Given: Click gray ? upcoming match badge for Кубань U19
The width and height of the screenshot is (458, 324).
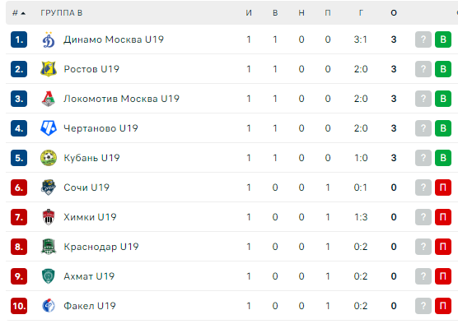Looking at the screenshot, I should (x=423, y=158).
